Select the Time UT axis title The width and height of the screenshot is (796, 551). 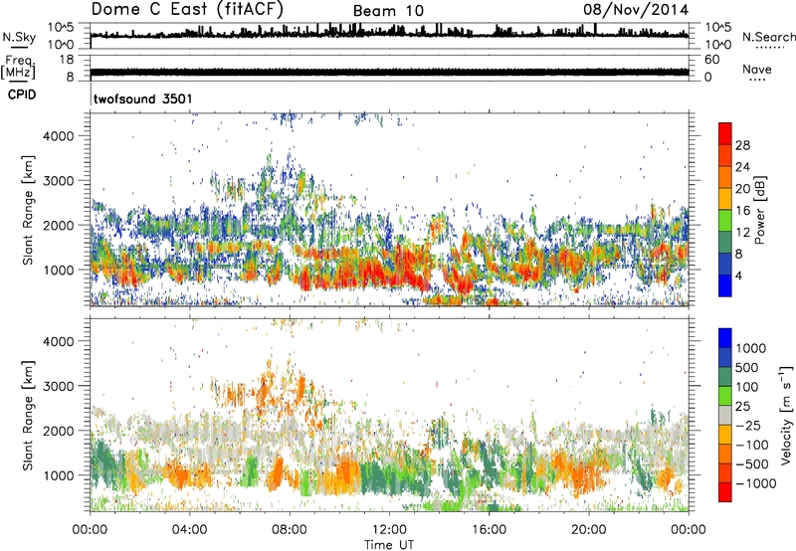389,545
